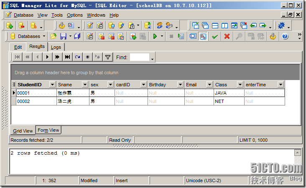Image resolution: width=306 pixels, height=188 pixels.
Task: Click the create new database icon
Action: coord(9,25)
